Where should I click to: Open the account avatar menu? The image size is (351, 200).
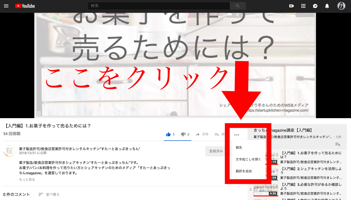pos(341,6)
